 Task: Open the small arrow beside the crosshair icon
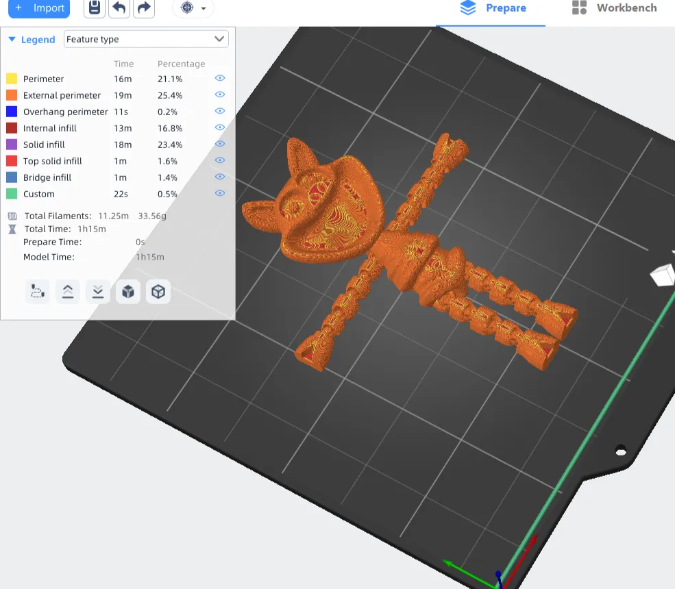click(x=204, y=8)
